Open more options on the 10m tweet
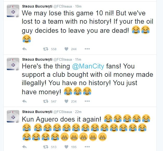The width and height of the screenshot is (163, 151). point(87,49)
